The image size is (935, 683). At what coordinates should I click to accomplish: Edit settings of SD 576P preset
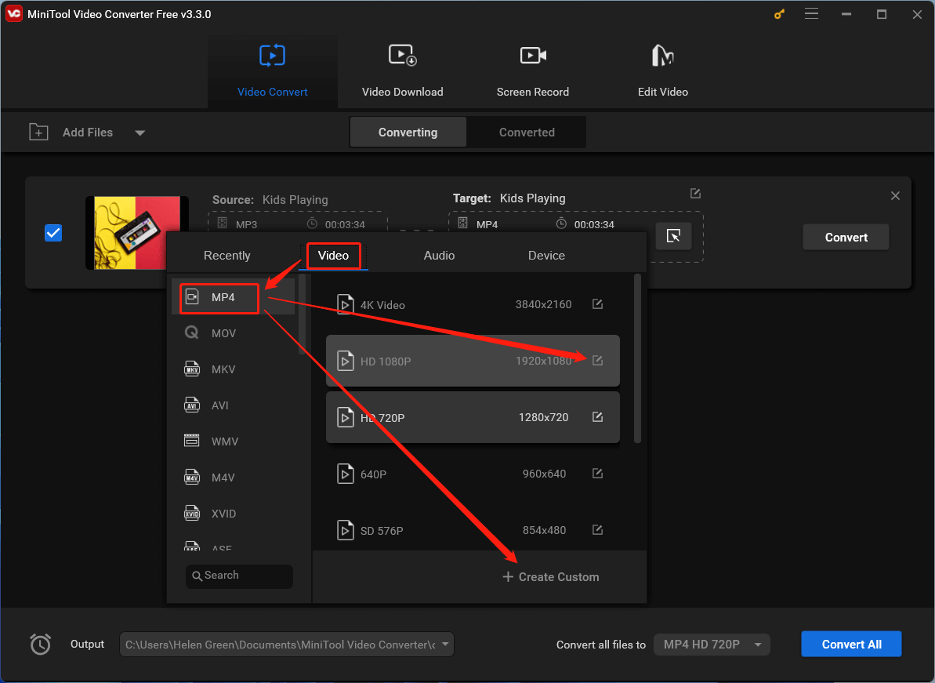597,530
